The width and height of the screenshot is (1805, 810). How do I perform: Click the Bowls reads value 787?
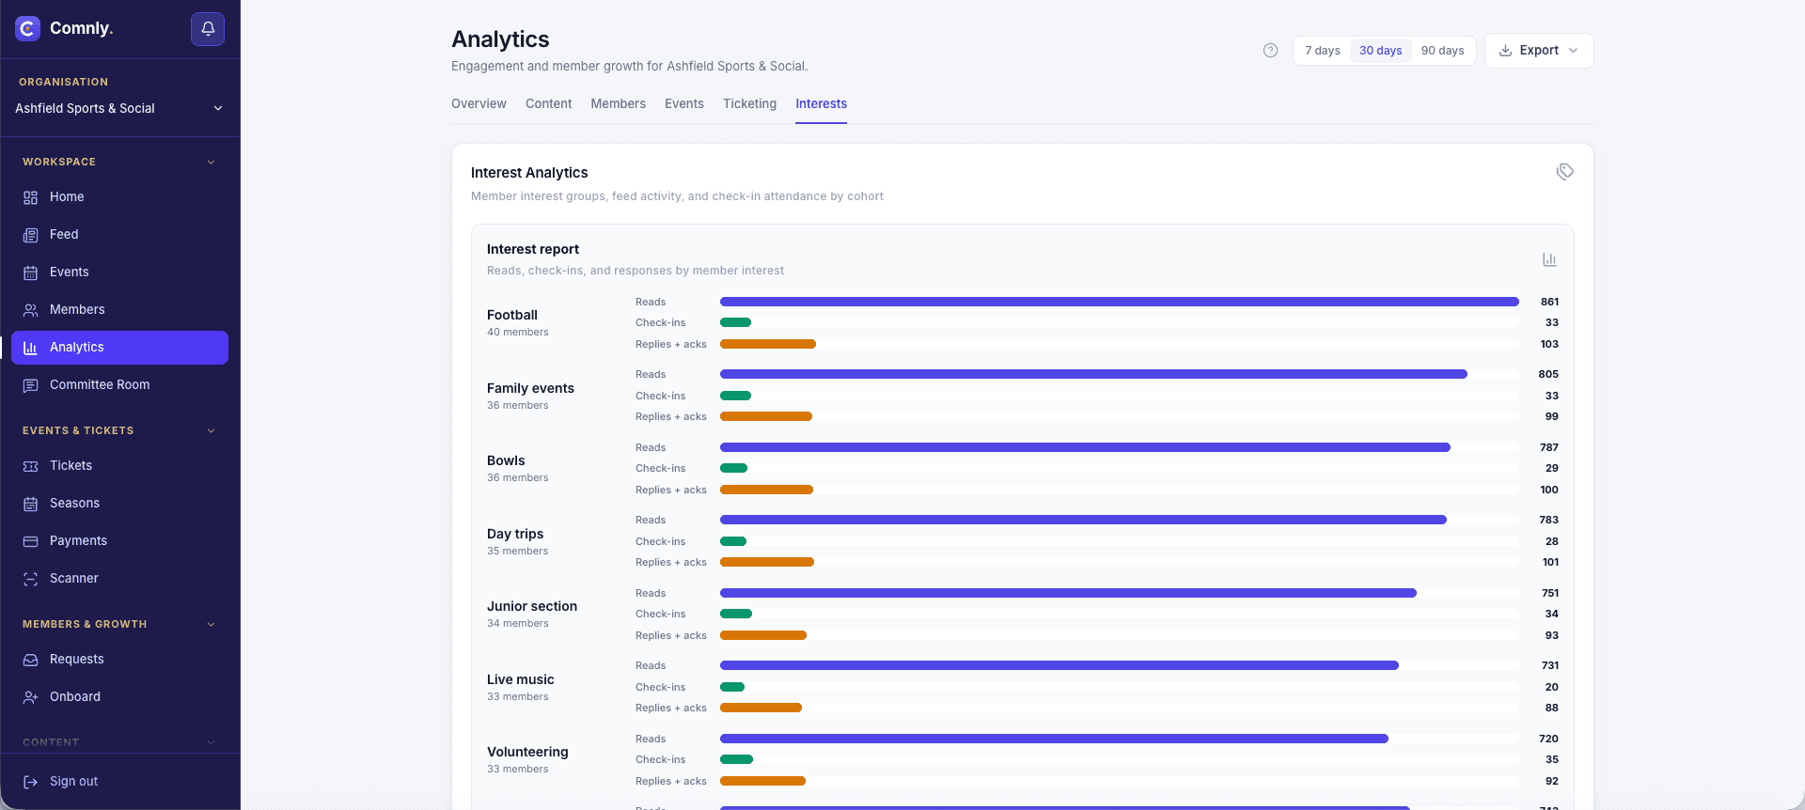point(1549,447)
